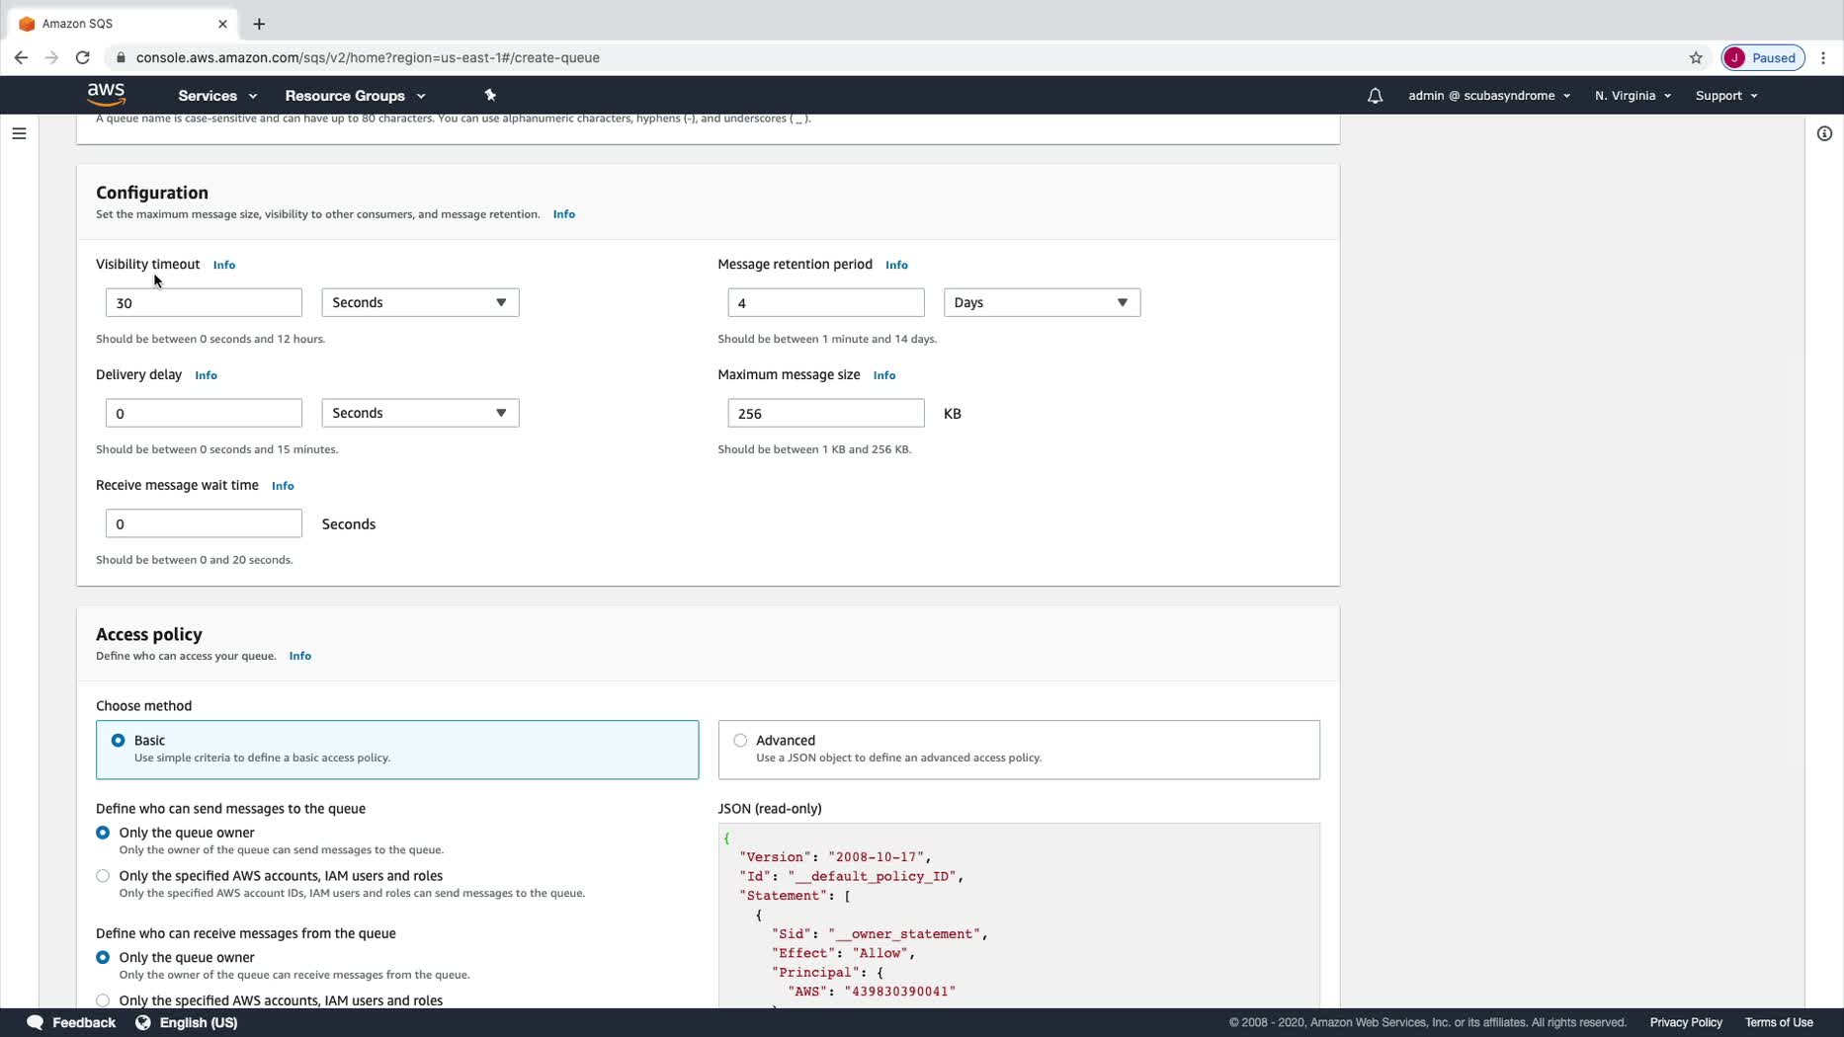
Task: Open Info link for Configuration section
Action: [x=564, y=214]
